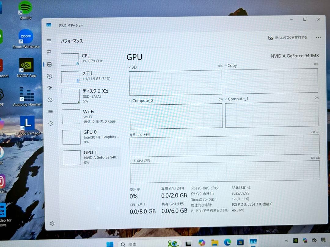This screenshot has height=247, width=330.
Task: Collapse the 3D graph section
Action: (130, 67)
